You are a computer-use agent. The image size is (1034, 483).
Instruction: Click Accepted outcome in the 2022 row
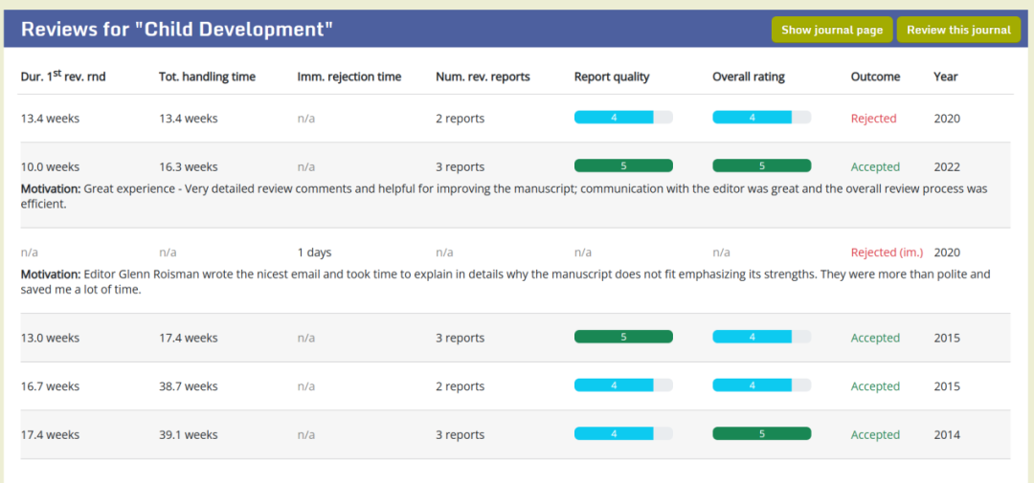click(875, 166)
